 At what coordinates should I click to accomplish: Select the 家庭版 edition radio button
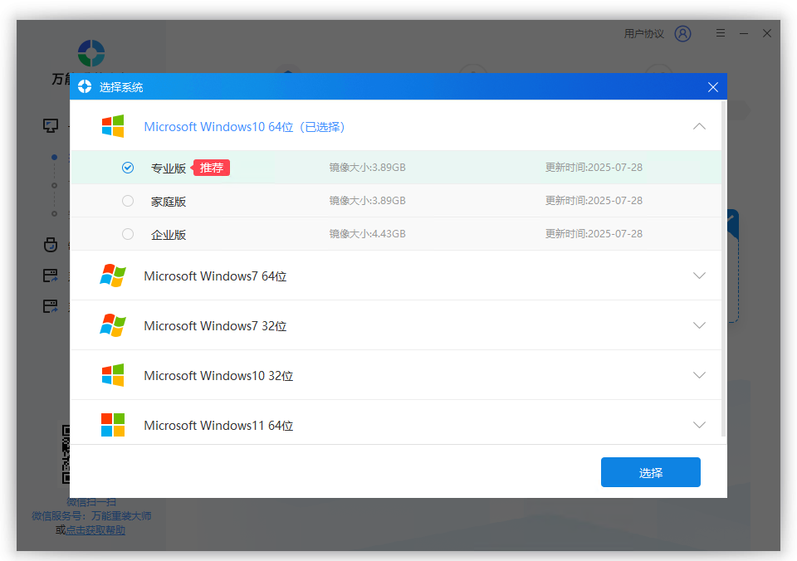tap(128, 201)
